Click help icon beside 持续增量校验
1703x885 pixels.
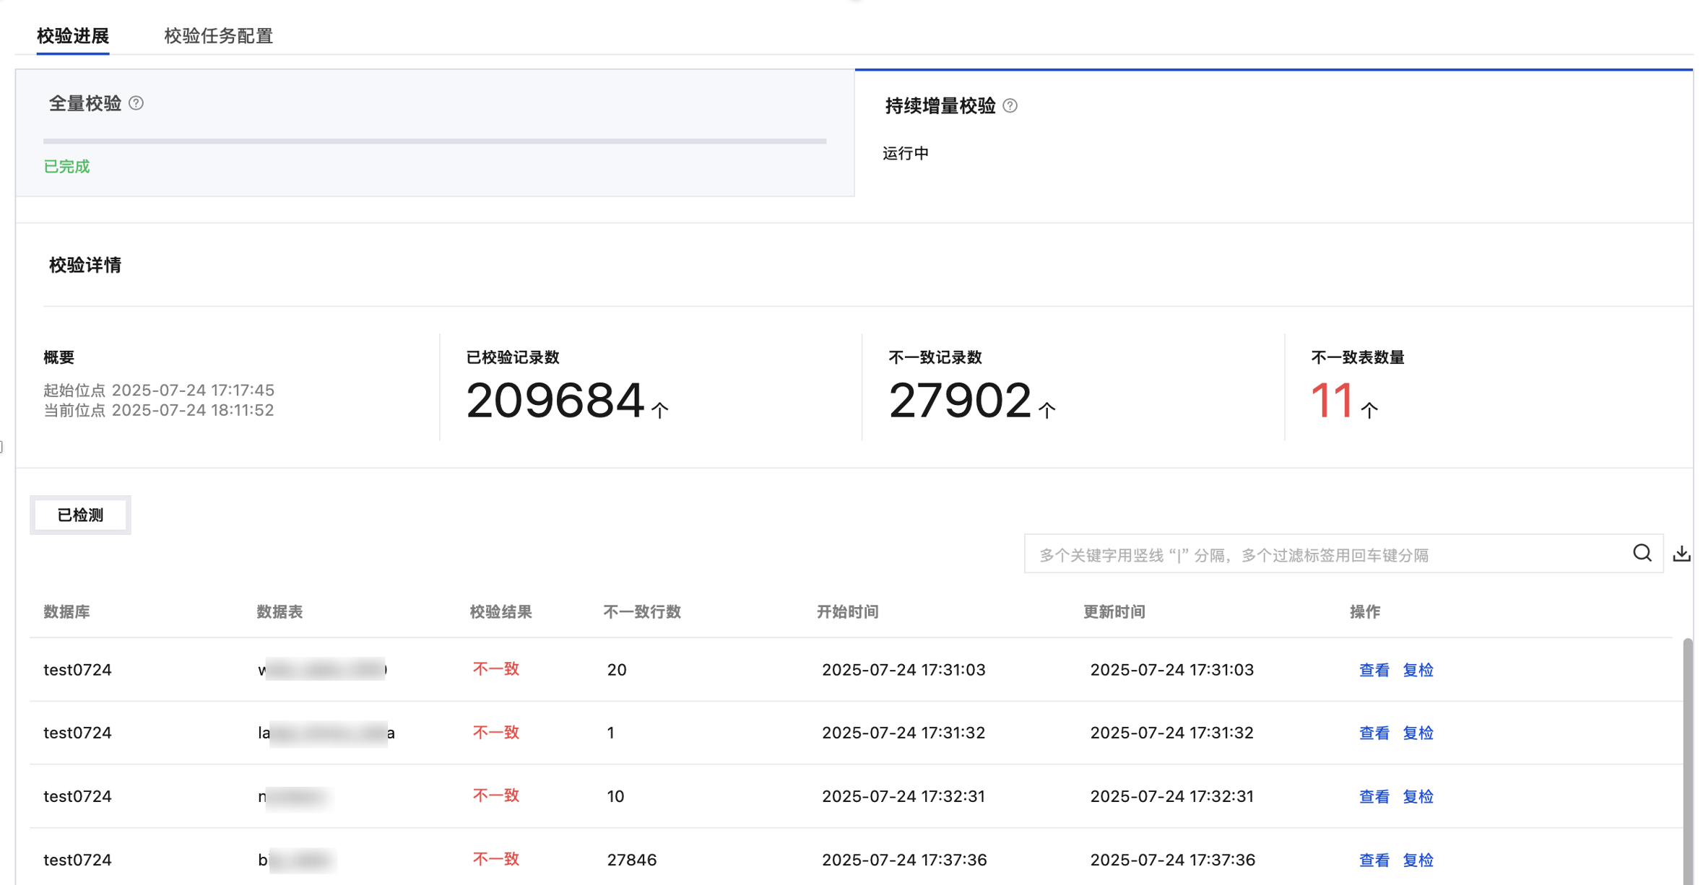pos(1010,106)
